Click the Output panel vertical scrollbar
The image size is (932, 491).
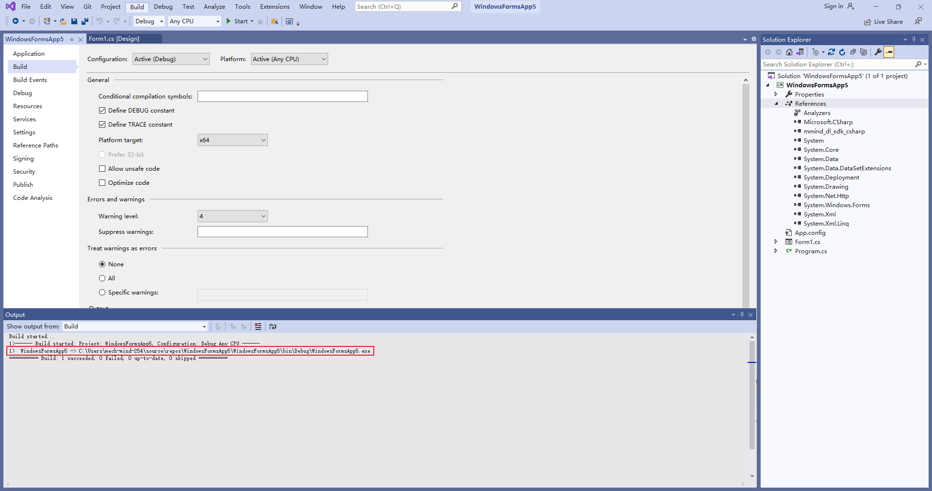752,395
